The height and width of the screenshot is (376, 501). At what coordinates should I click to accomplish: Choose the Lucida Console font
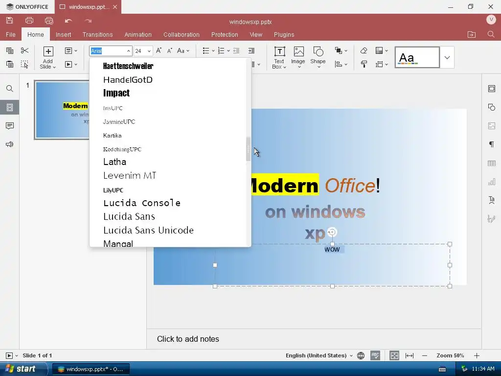pyautogui.click(x=168, y=203)
